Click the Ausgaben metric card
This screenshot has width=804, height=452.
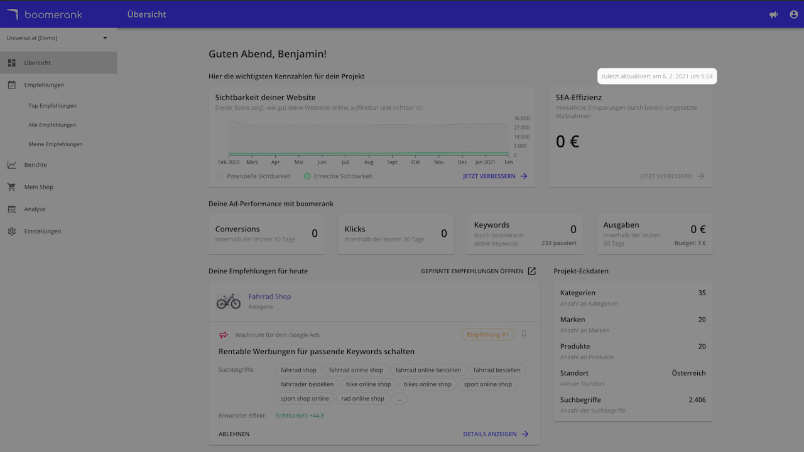click(655, 234)
